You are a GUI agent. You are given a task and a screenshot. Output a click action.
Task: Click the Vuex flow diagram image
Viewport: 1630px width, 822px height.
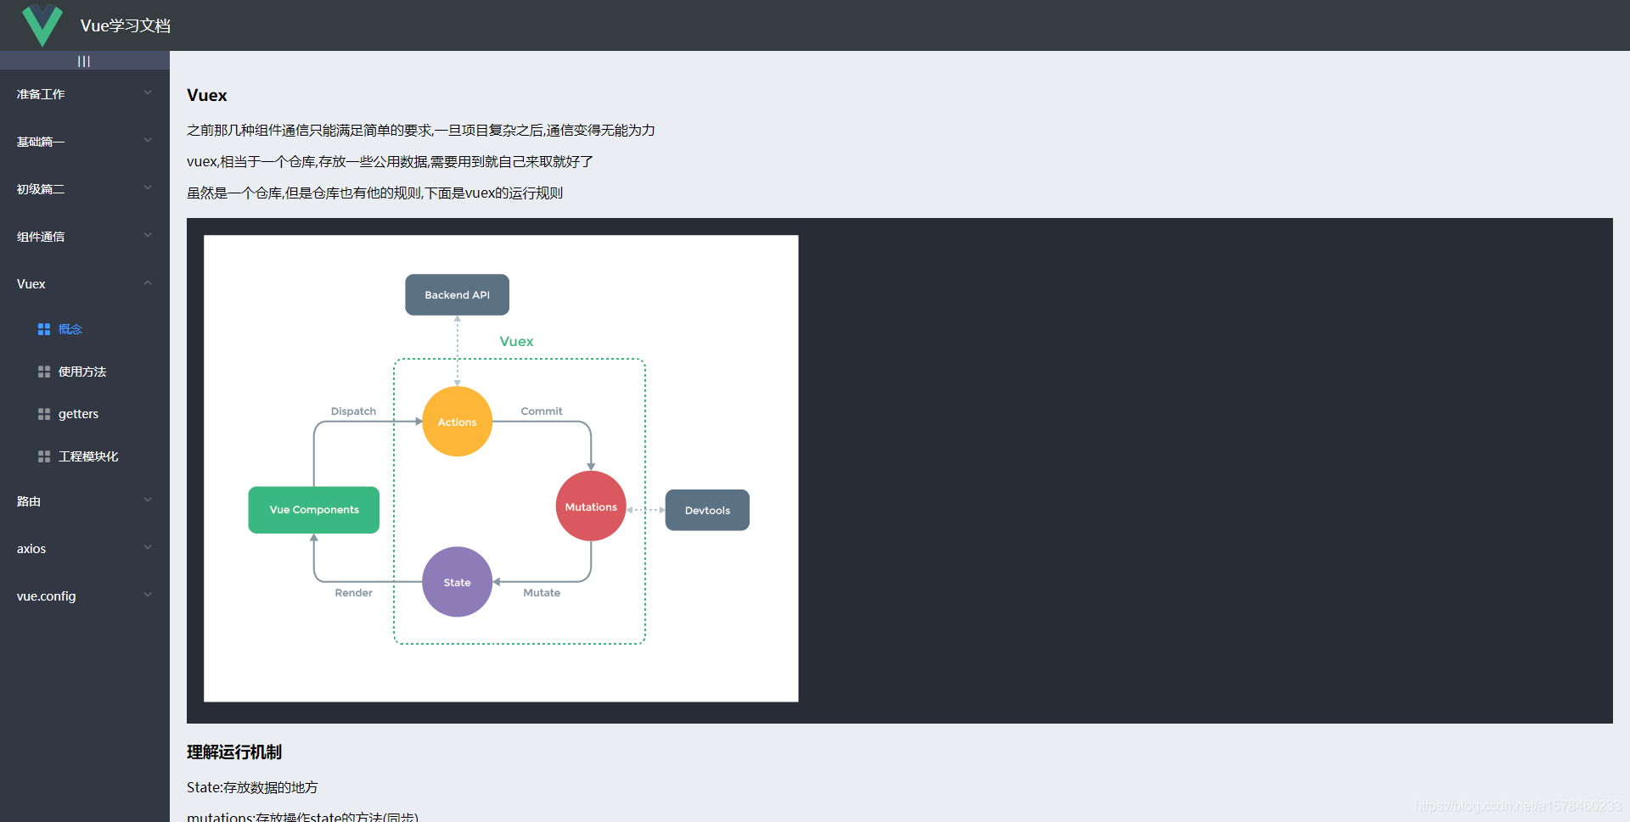pos(501,468)
